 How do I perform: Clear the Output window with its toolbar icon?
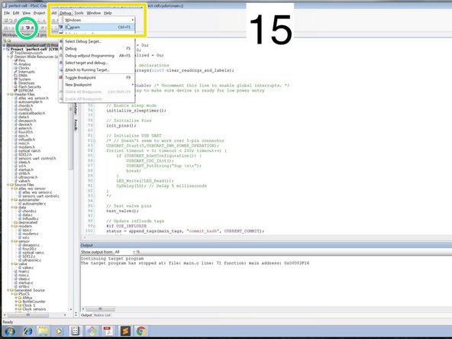pyautogui.click(x=137, y=252)
